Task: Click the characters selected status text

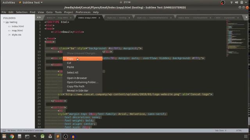Action: coord(25,131)
